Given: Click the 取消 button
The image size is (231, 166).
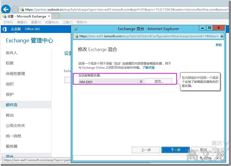Looking at the screenshot, I should [203, 150].
